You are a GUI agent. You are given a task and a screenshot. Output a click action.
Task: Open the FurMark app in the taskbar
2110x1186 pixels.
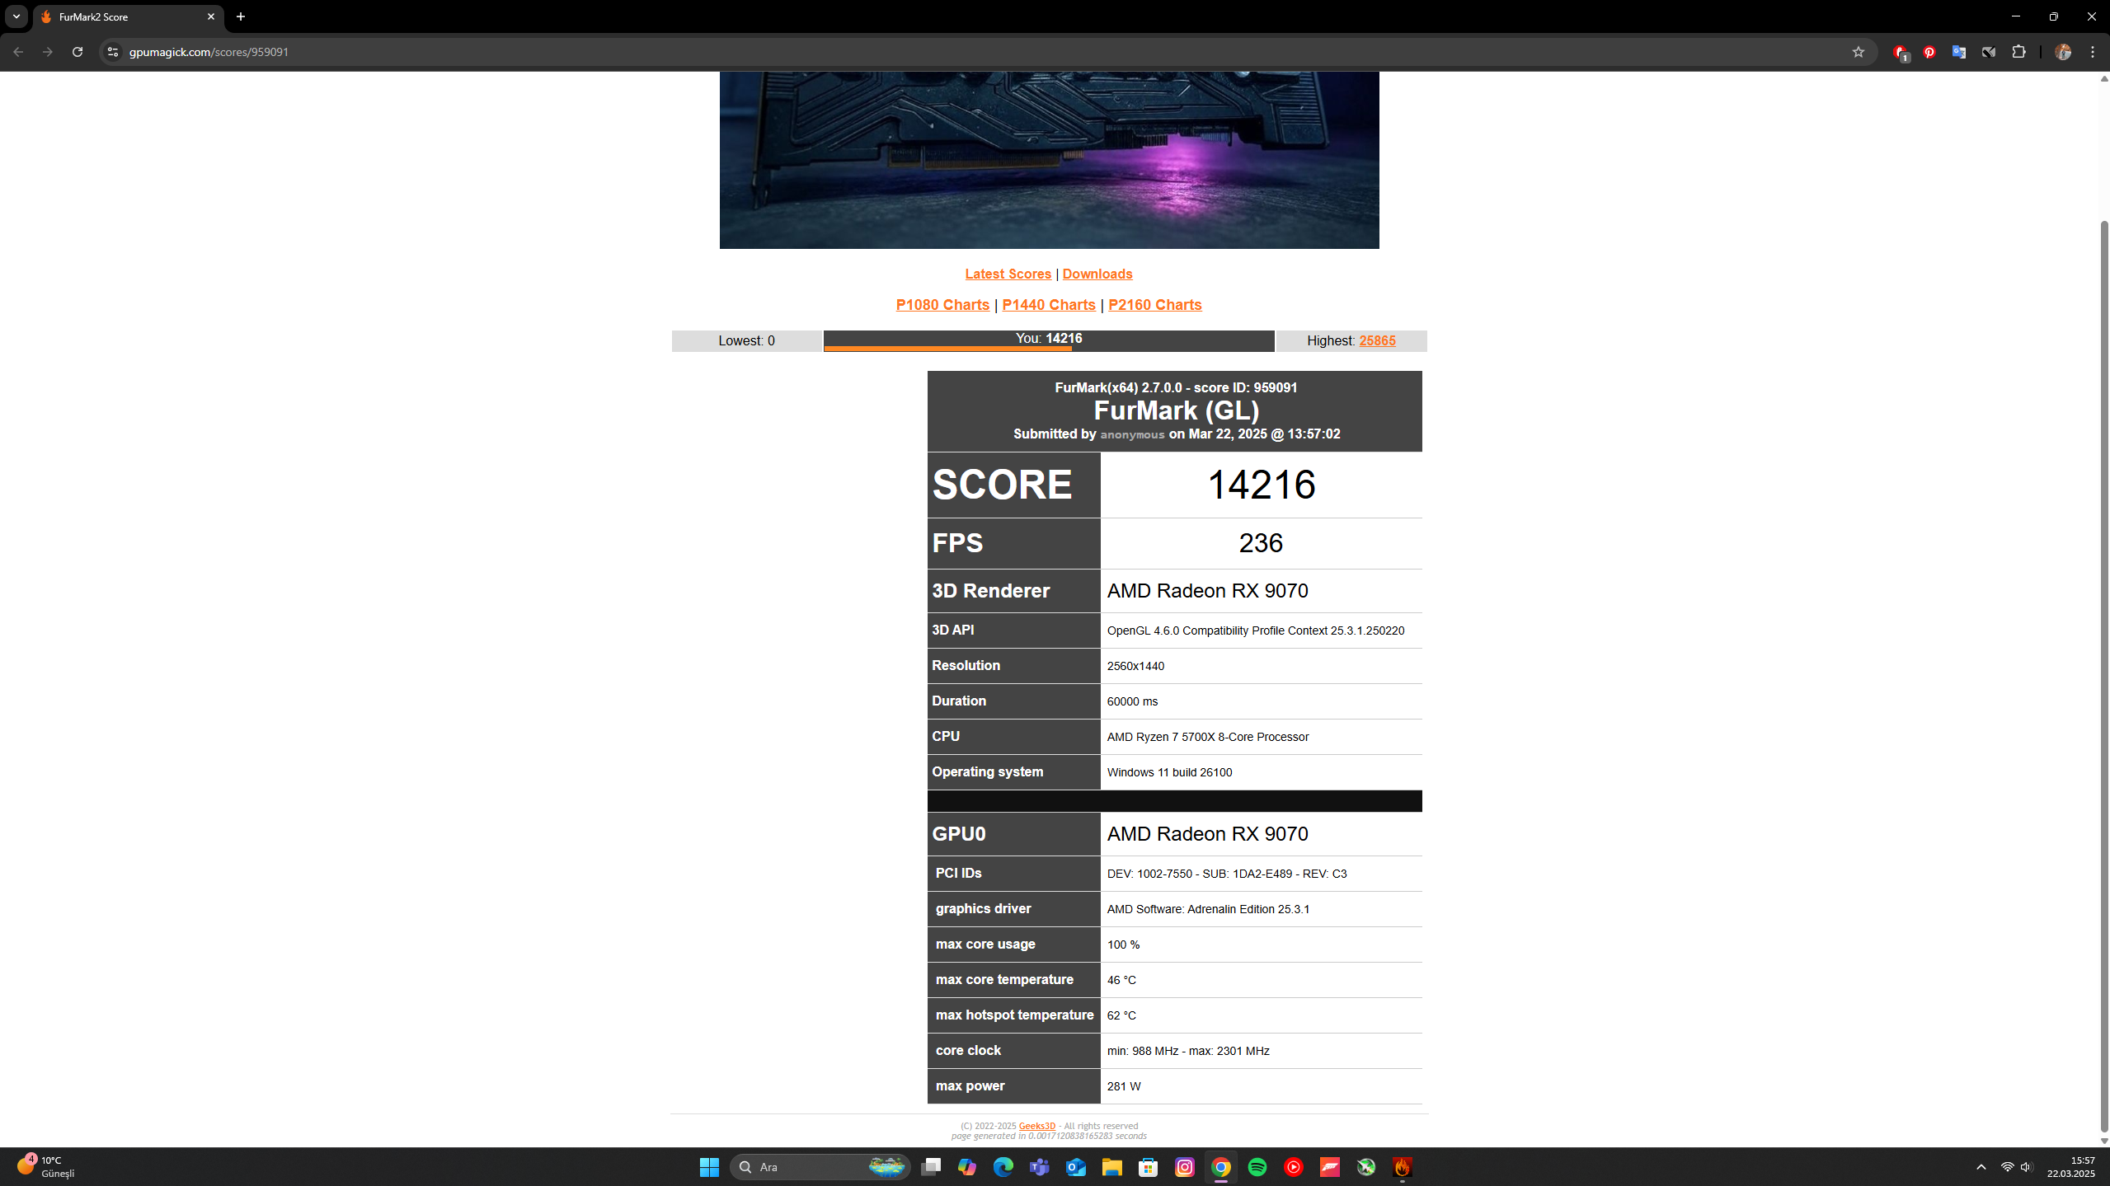tap(1402, 1166)
